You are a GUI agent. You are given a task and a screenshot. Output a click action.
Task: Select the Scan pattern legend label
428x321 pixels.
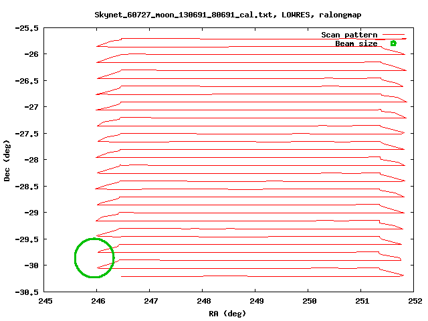click(349, 35)
